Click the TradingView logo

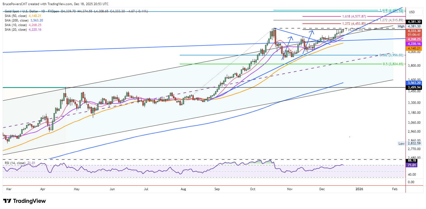pyautogui.click(x=24, y=201)
